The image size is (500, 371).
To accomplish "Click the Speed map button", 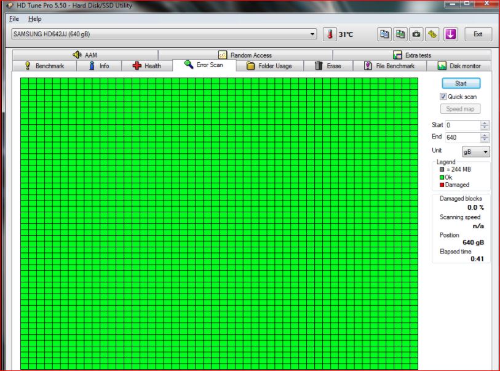I will (x=461, y=109).
